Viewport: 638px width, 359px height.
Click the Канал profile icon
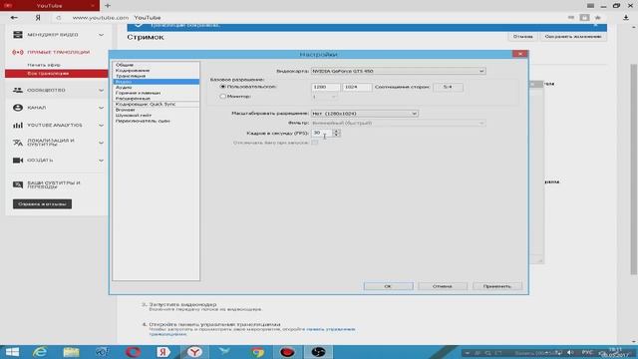(18, 108)
